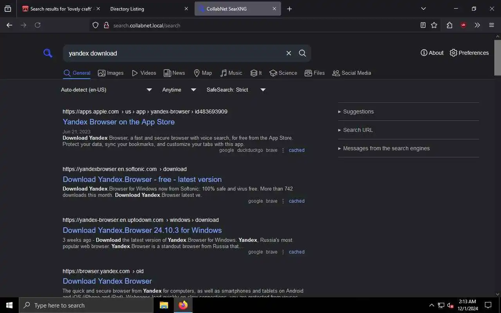
Task: Reload the current page
Action: click(38, 25)
